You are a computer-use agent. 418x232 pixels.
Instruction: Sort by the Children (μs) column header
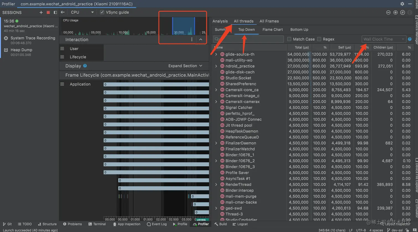coord(383,48)
